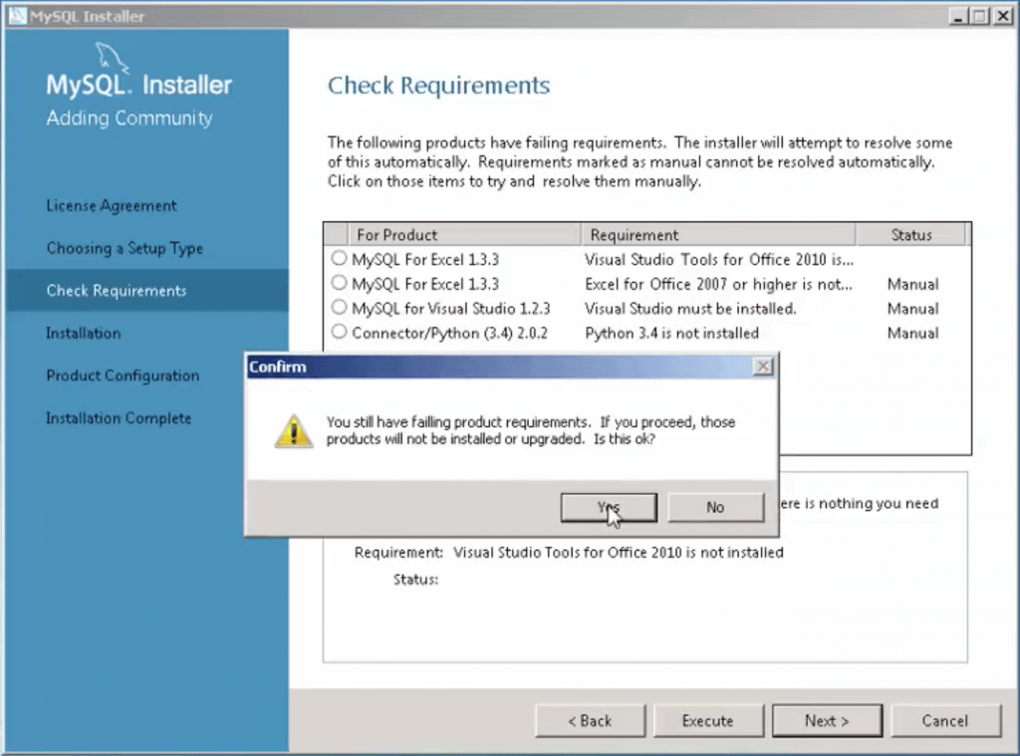Select Product Configuration in the sidebar
The image size is (1020, 756).
pyautogui.click(x=122, y=376)
